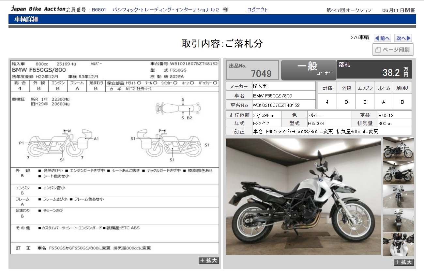Click the 第447回オークション text

point(349,10)
